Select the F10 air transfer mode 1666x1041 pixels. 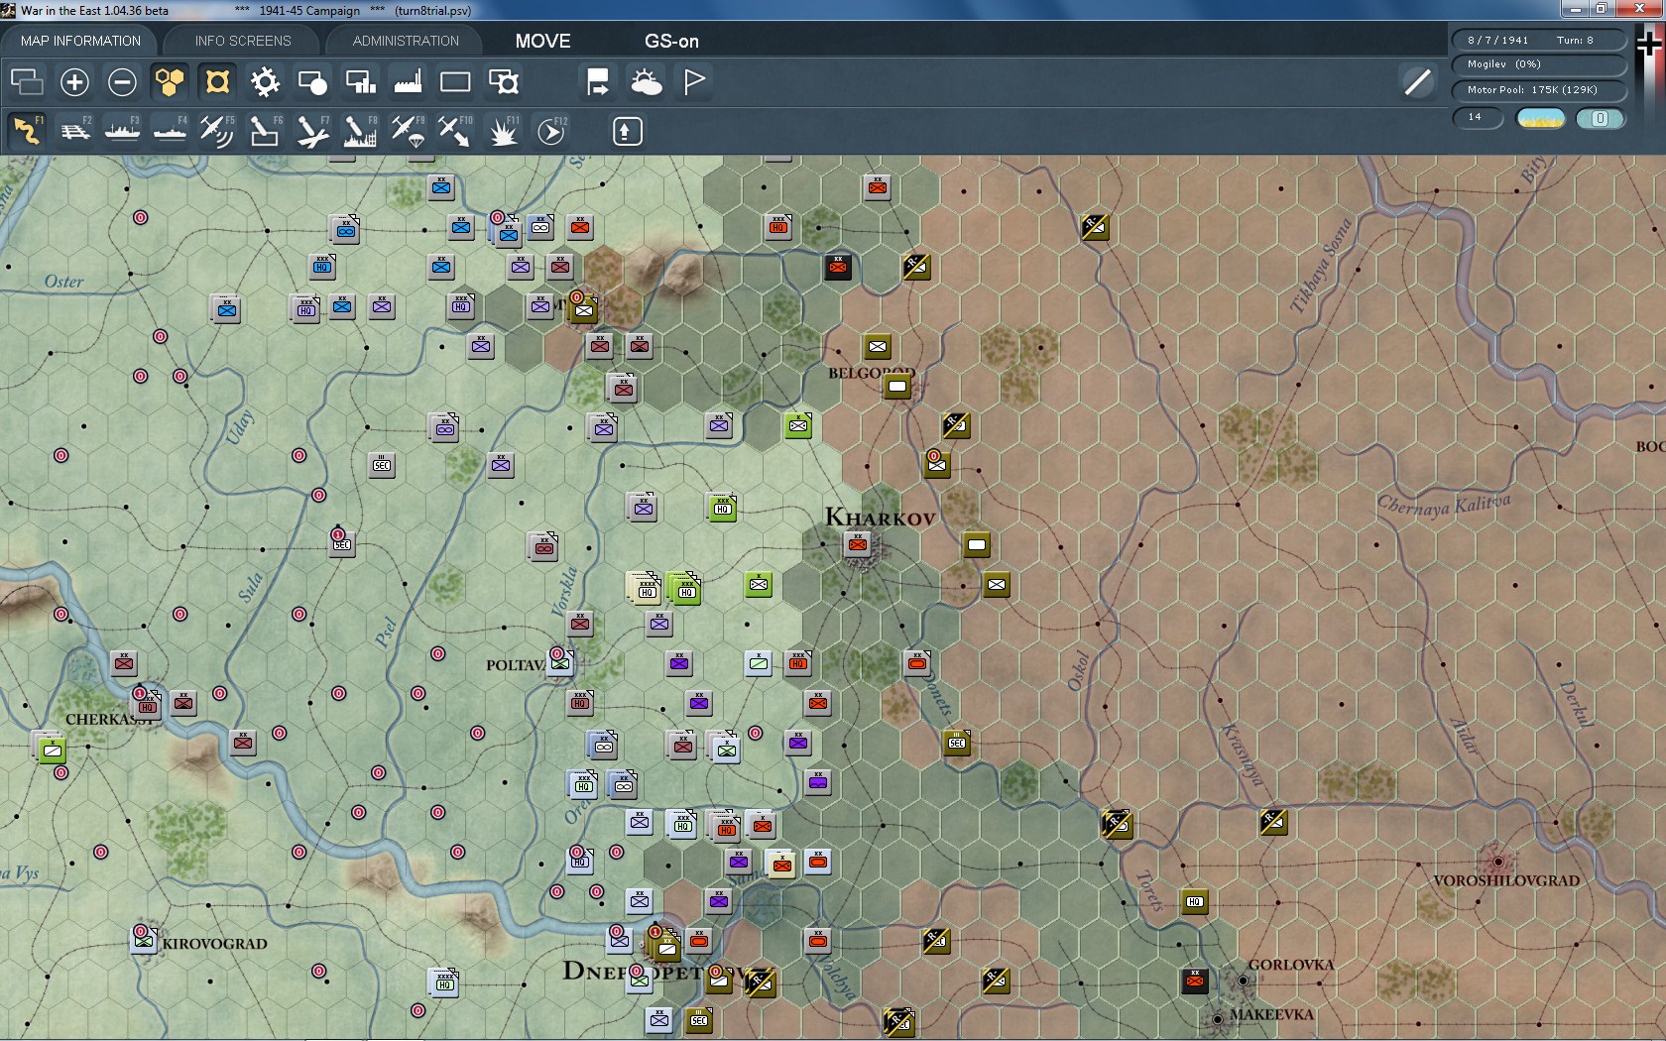click(x=455, y=130)
